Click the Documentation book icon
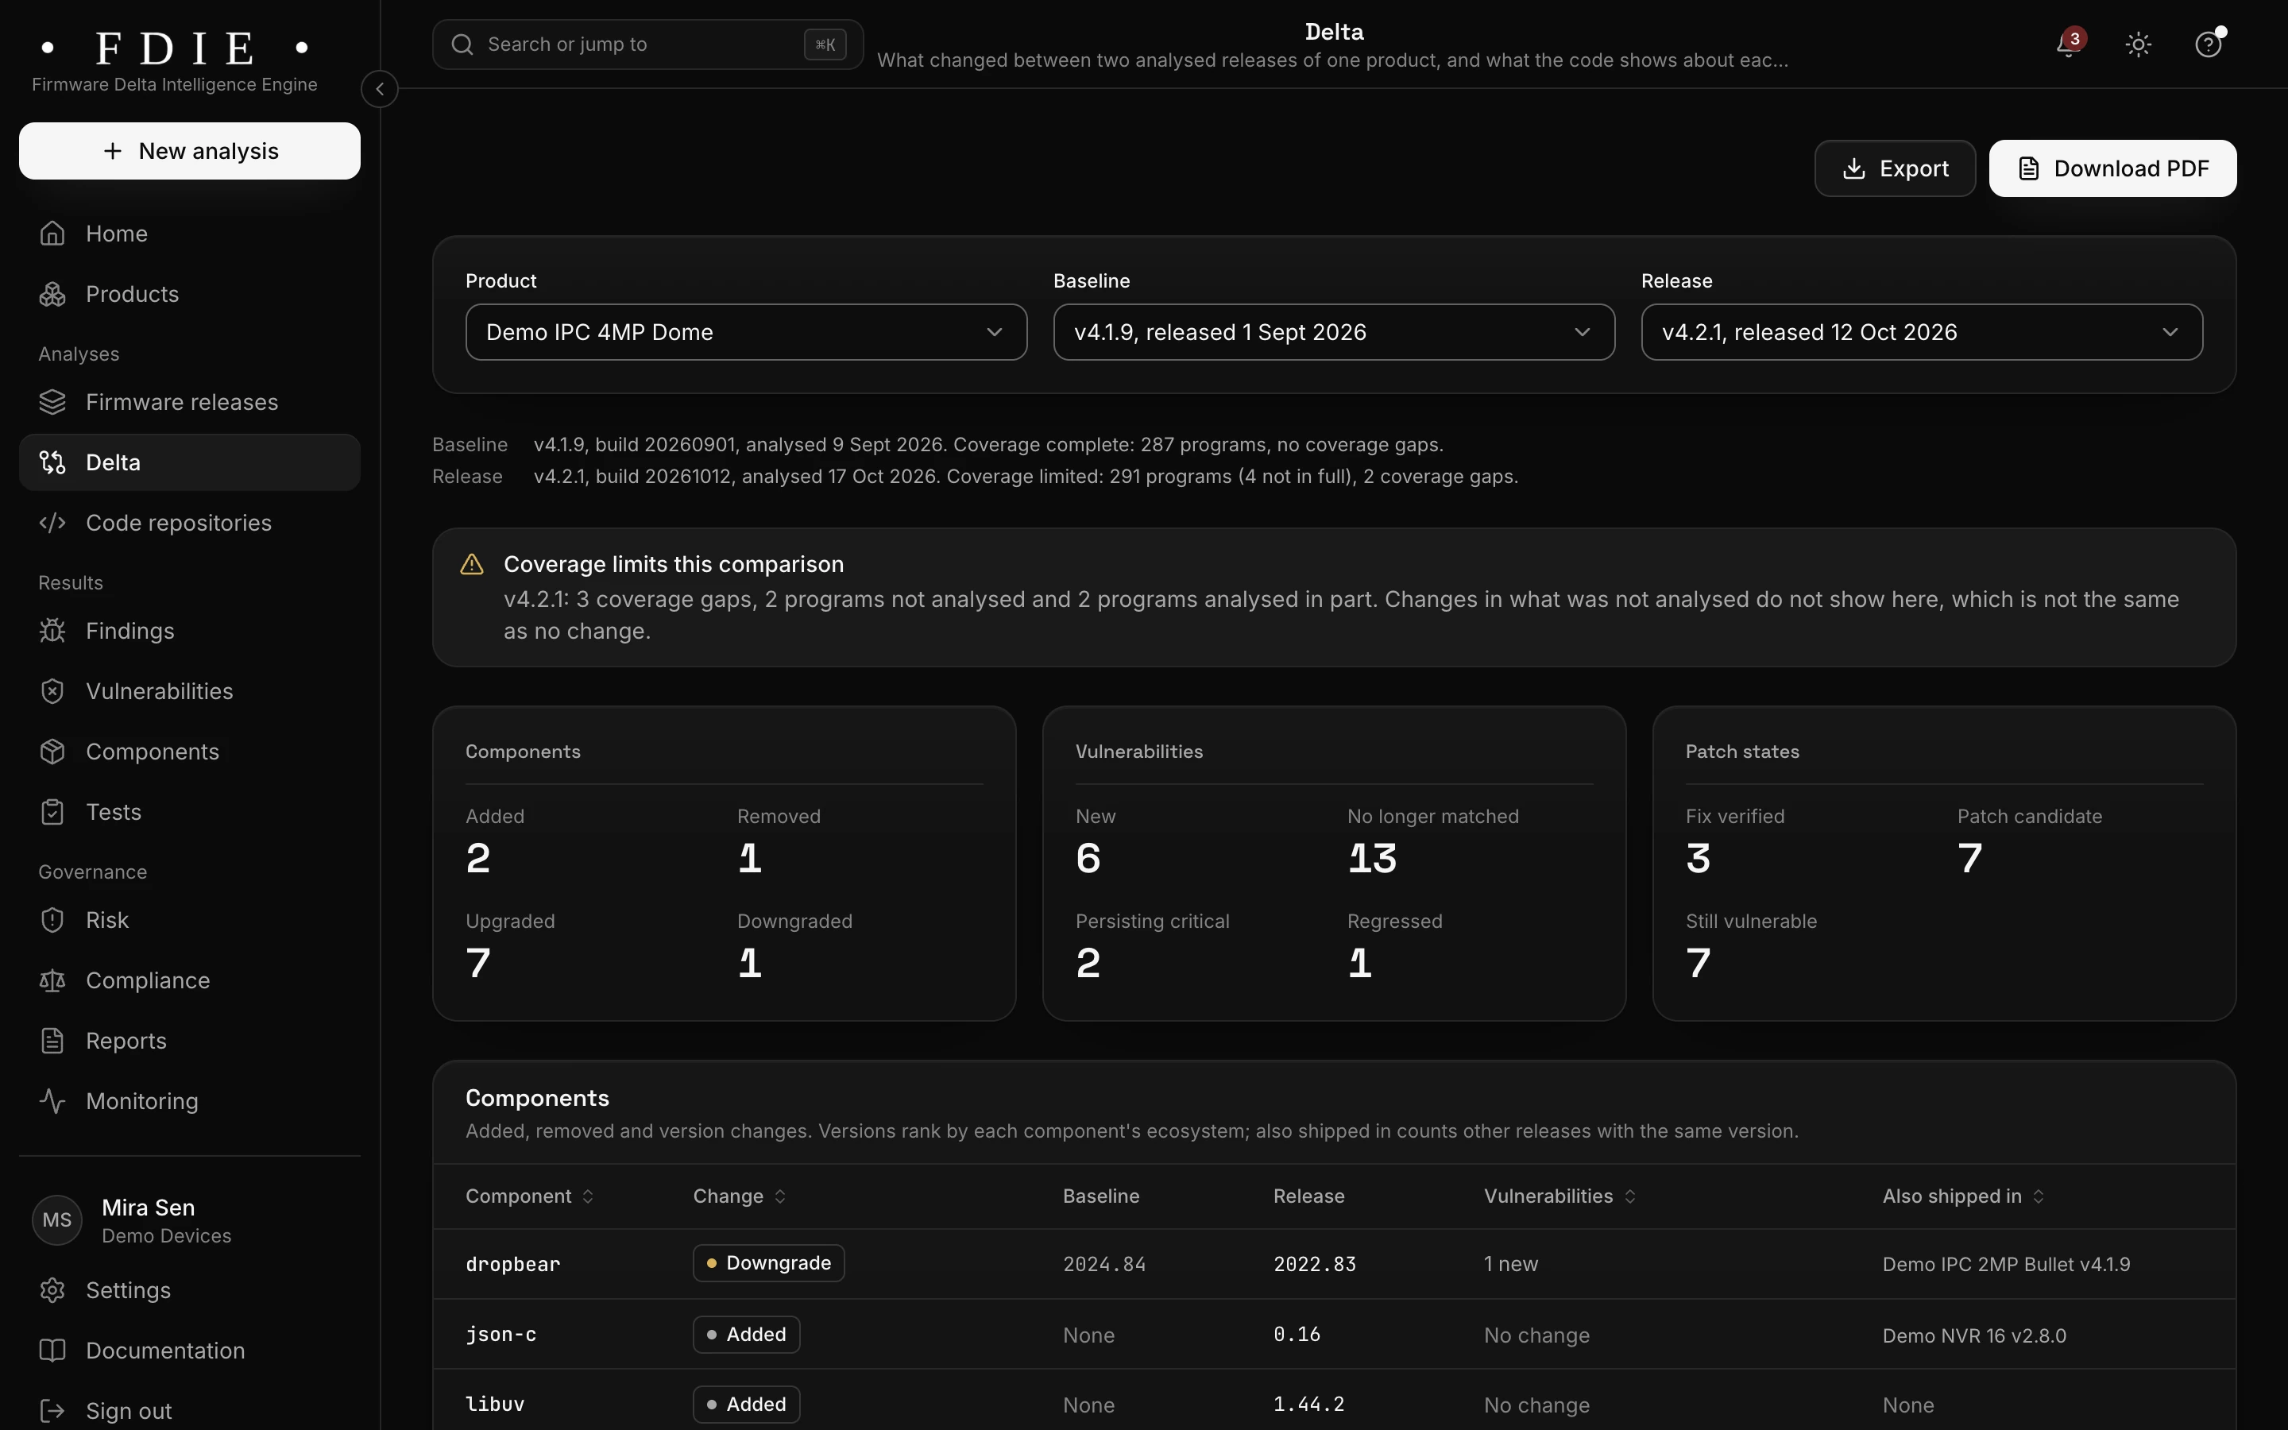 tap(53, 1351)
